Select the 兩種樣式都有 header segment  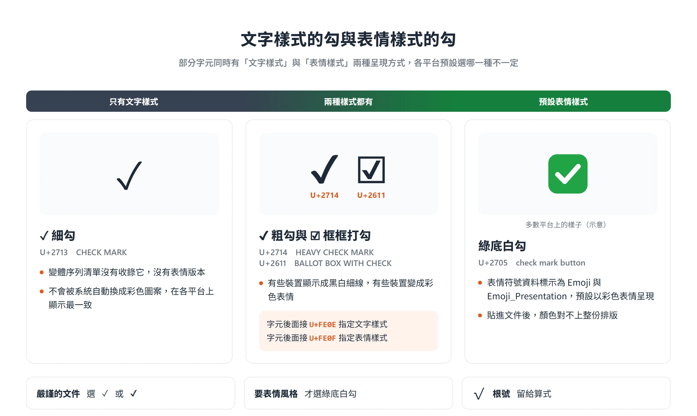[348, 101]
